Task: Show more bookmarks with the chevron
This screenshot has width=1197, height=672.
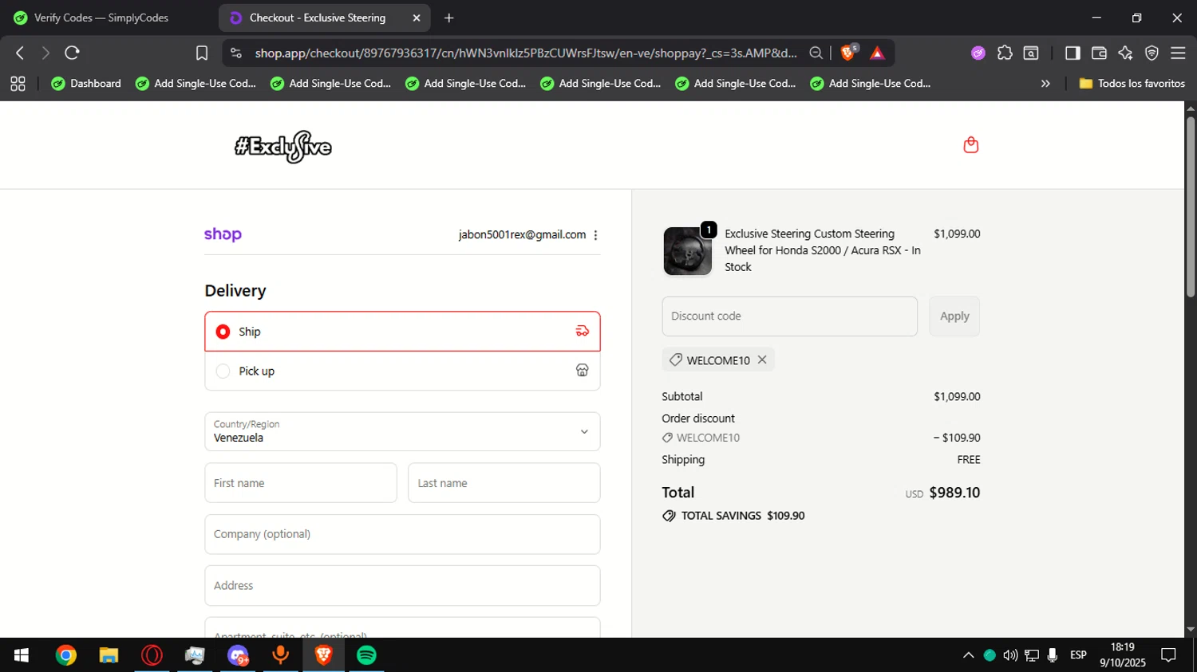Action: (1045, 83)
